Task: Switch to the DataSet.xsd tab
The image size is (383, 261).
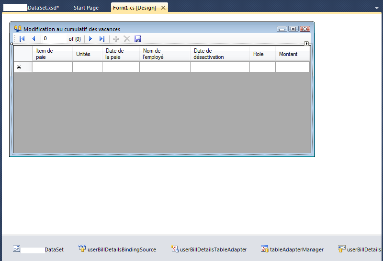Action: [32, 8]
